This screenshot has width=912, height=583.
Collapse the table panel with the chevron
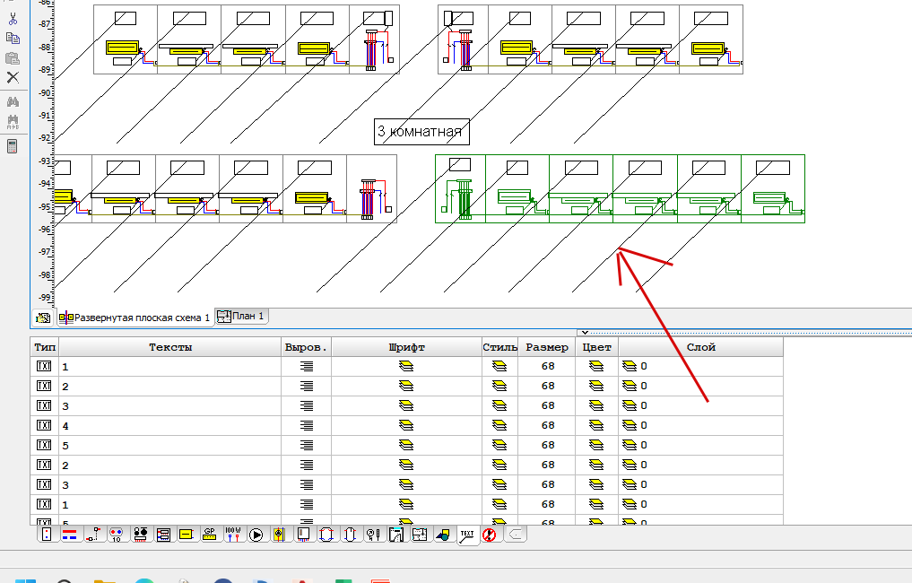[585, 332]
